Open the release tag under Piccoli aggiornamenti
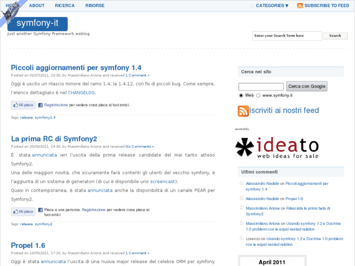 [x=26, y=118]
